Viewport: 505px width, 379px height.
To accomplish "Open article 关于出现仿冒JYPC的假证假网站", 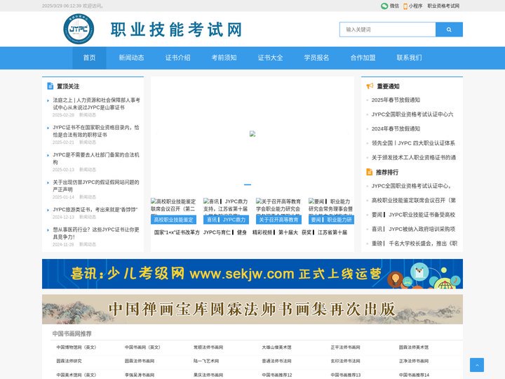I will 96,186.
